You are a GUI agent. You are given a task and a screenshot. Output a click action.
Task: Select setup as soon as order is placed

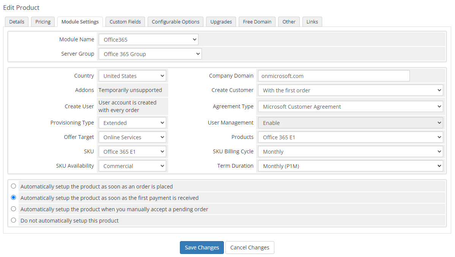click(13, 186)
